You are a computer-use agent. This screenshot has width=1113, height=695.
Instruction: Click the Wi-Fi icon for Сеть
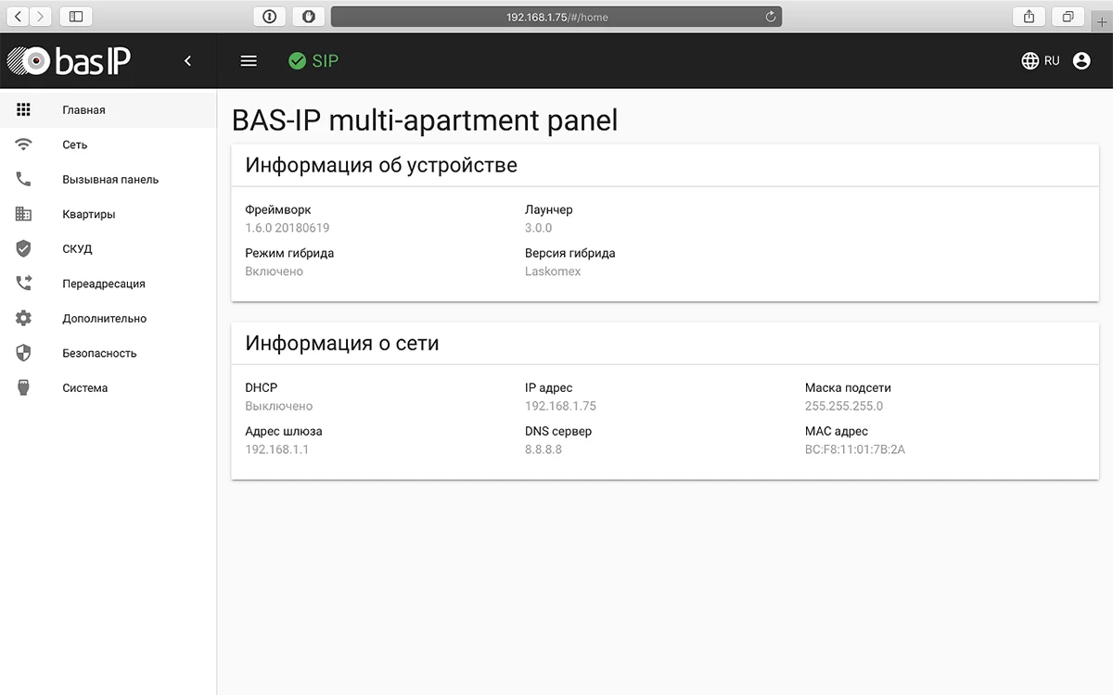point(24,145)
